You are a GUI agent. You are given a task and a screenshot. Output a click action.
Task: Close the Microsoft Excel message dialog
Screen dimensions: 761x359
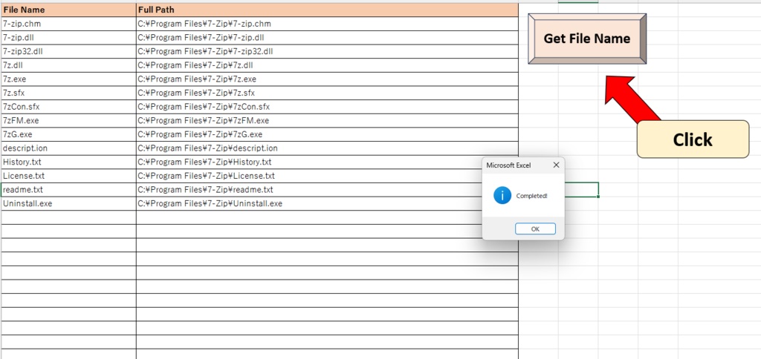tap(556, 165)
